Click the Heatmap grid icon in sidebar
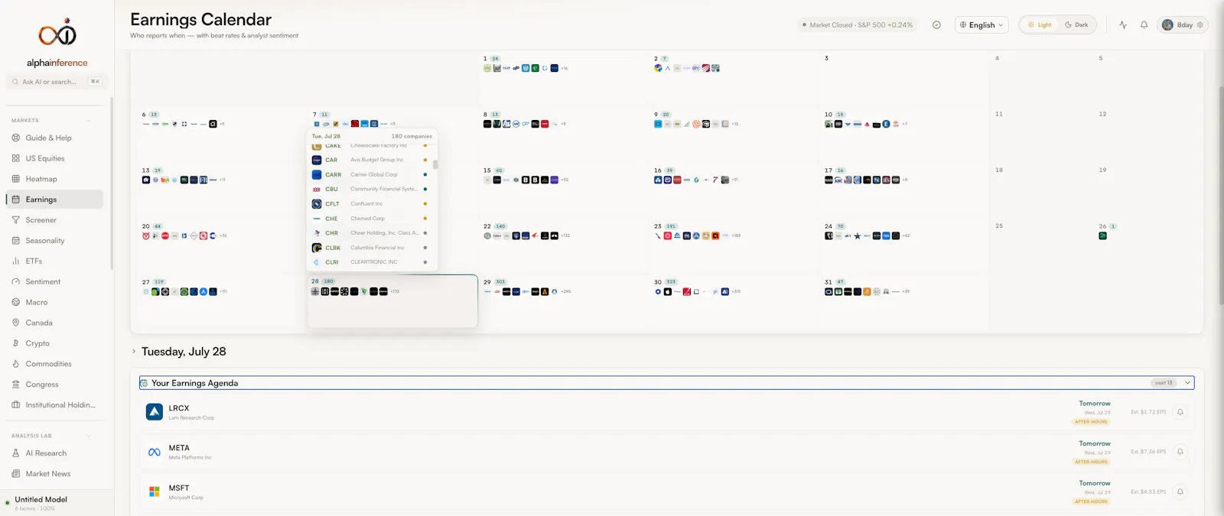Screen dimensions: 1224x516 pos(16,179)
